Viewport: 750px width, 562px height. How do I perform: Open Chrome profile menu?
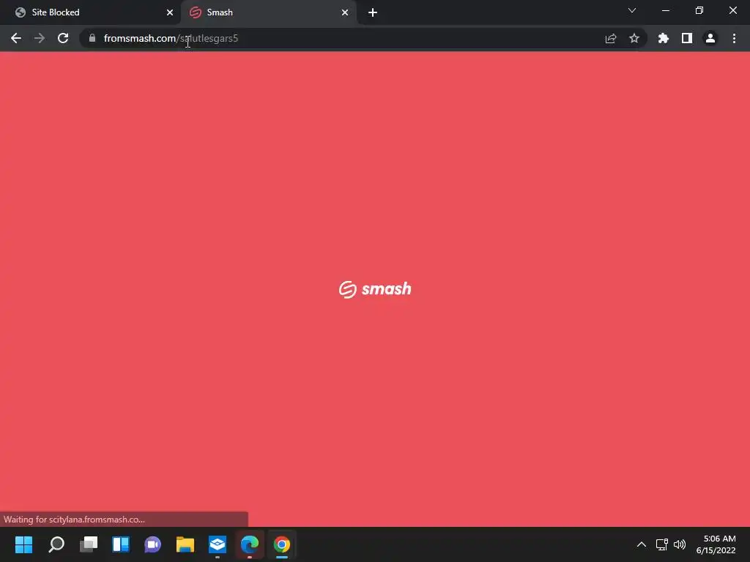coord(710,38)
